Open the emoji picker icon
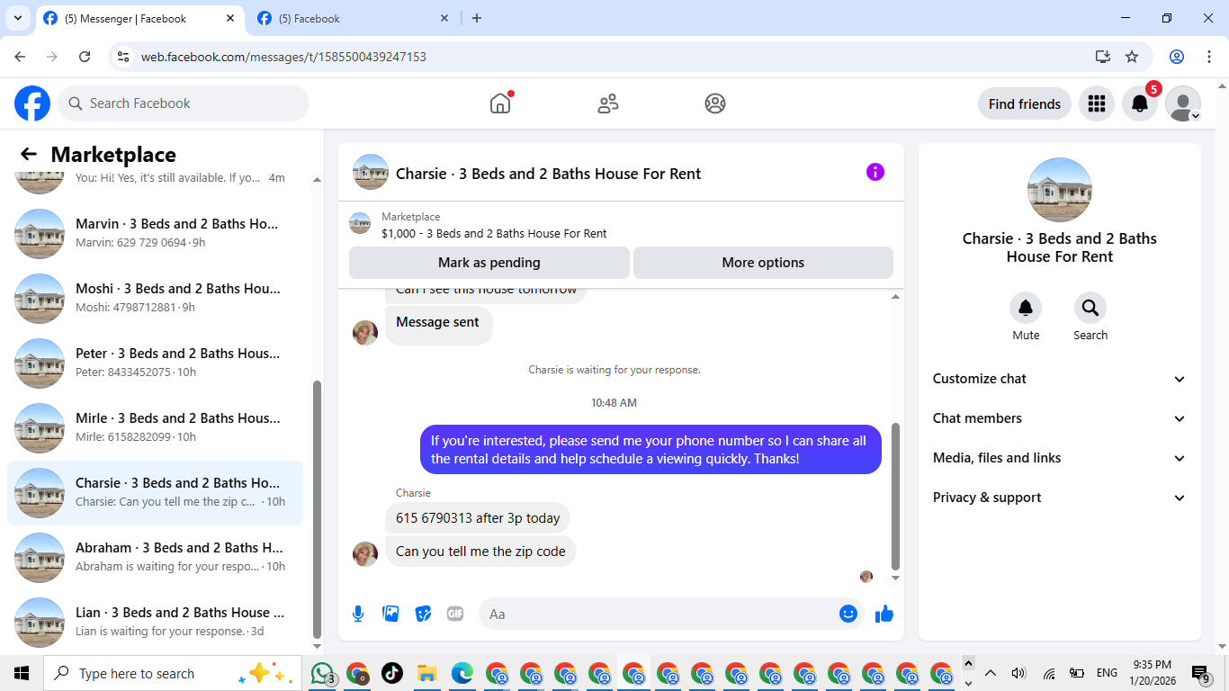This screenshot has width=1229, height=691. point(848,614)
